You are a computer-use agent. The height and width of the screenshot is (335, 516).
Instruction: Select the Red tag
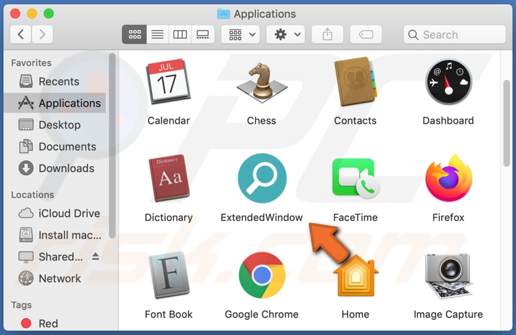[x=48, y=323]
